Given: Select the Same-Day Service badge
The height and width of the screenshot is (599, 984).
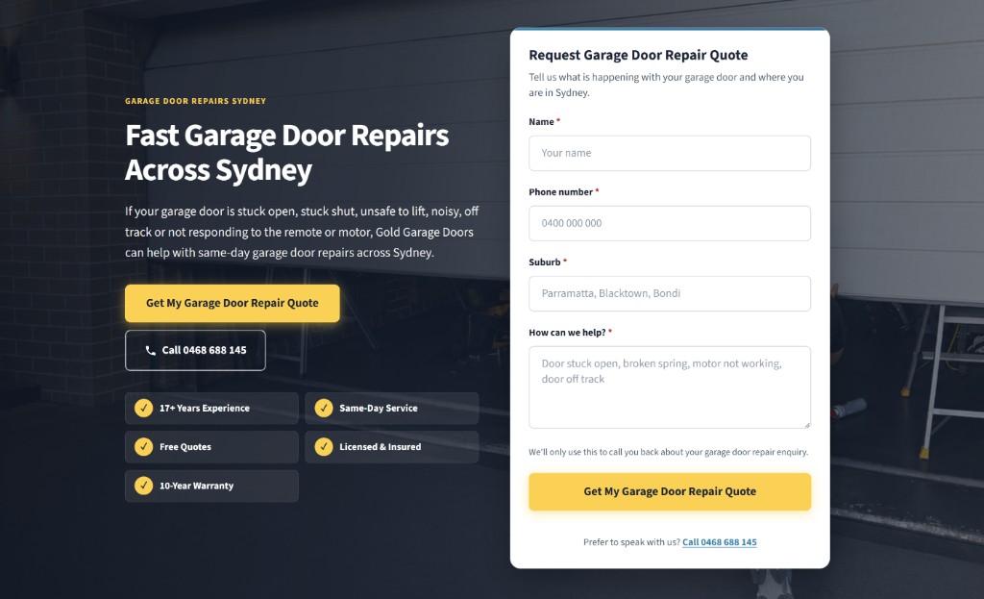Looking at the screenshot, I should 392,408.
